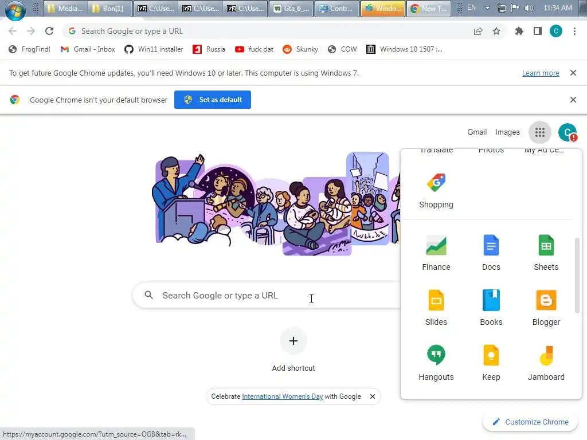
Task: Open Russia bookmark
Action: point(209,49)
